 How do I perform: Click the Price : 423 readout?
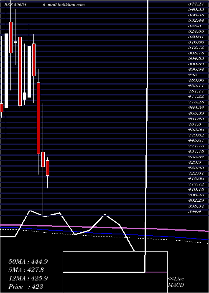[x=25, y=286]
